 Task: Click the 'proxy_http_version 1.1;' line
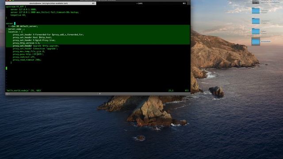pos(27,43)
